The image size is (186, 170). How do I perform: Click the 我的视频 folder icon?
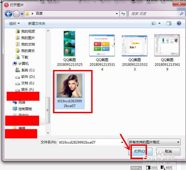18,31
